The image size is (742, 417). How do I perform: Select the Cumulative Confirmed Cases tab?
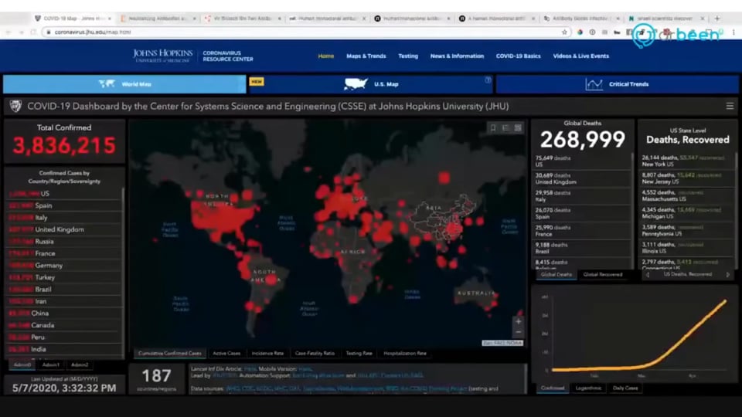[170, 353]
